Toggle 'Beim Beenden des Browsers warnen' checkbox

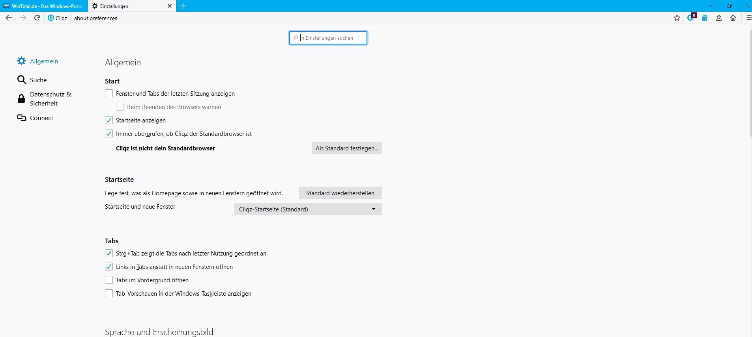(120, 107)
